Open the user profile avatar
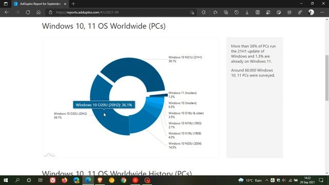The height and width of the screenshot is (185, 329). pos(311,12)
